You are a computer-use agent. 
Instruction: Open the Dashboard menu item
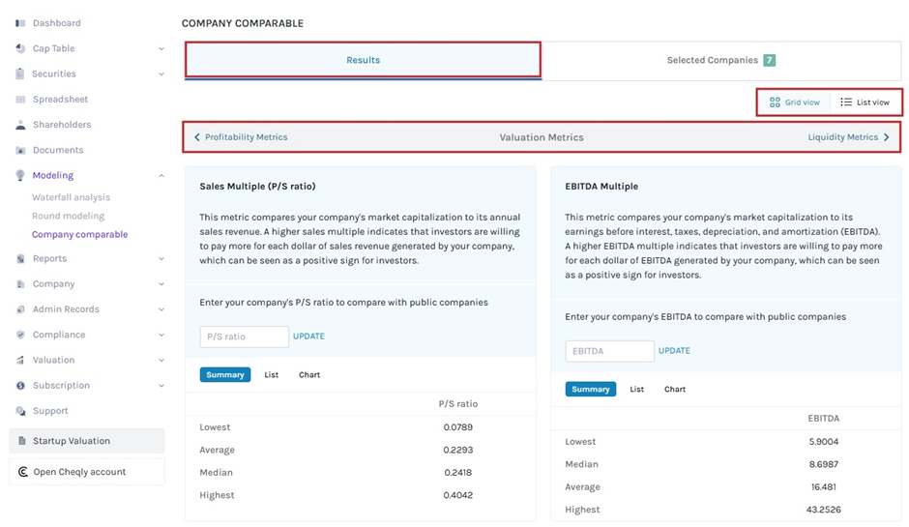(x=56, y=23)
